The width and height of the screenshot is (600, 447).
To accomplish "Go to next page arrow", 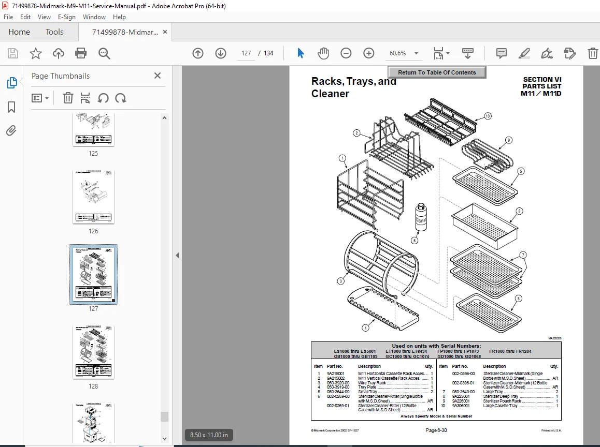I will [221, 53].
